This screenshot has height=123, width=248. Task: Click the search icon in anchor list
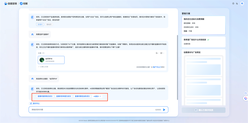point(157,53)
